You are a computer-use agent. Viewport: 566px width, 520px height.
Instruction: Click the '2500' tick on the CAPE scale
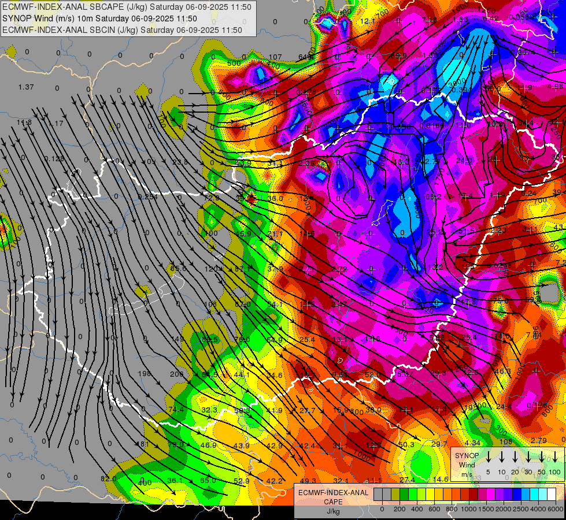[521, 509]
